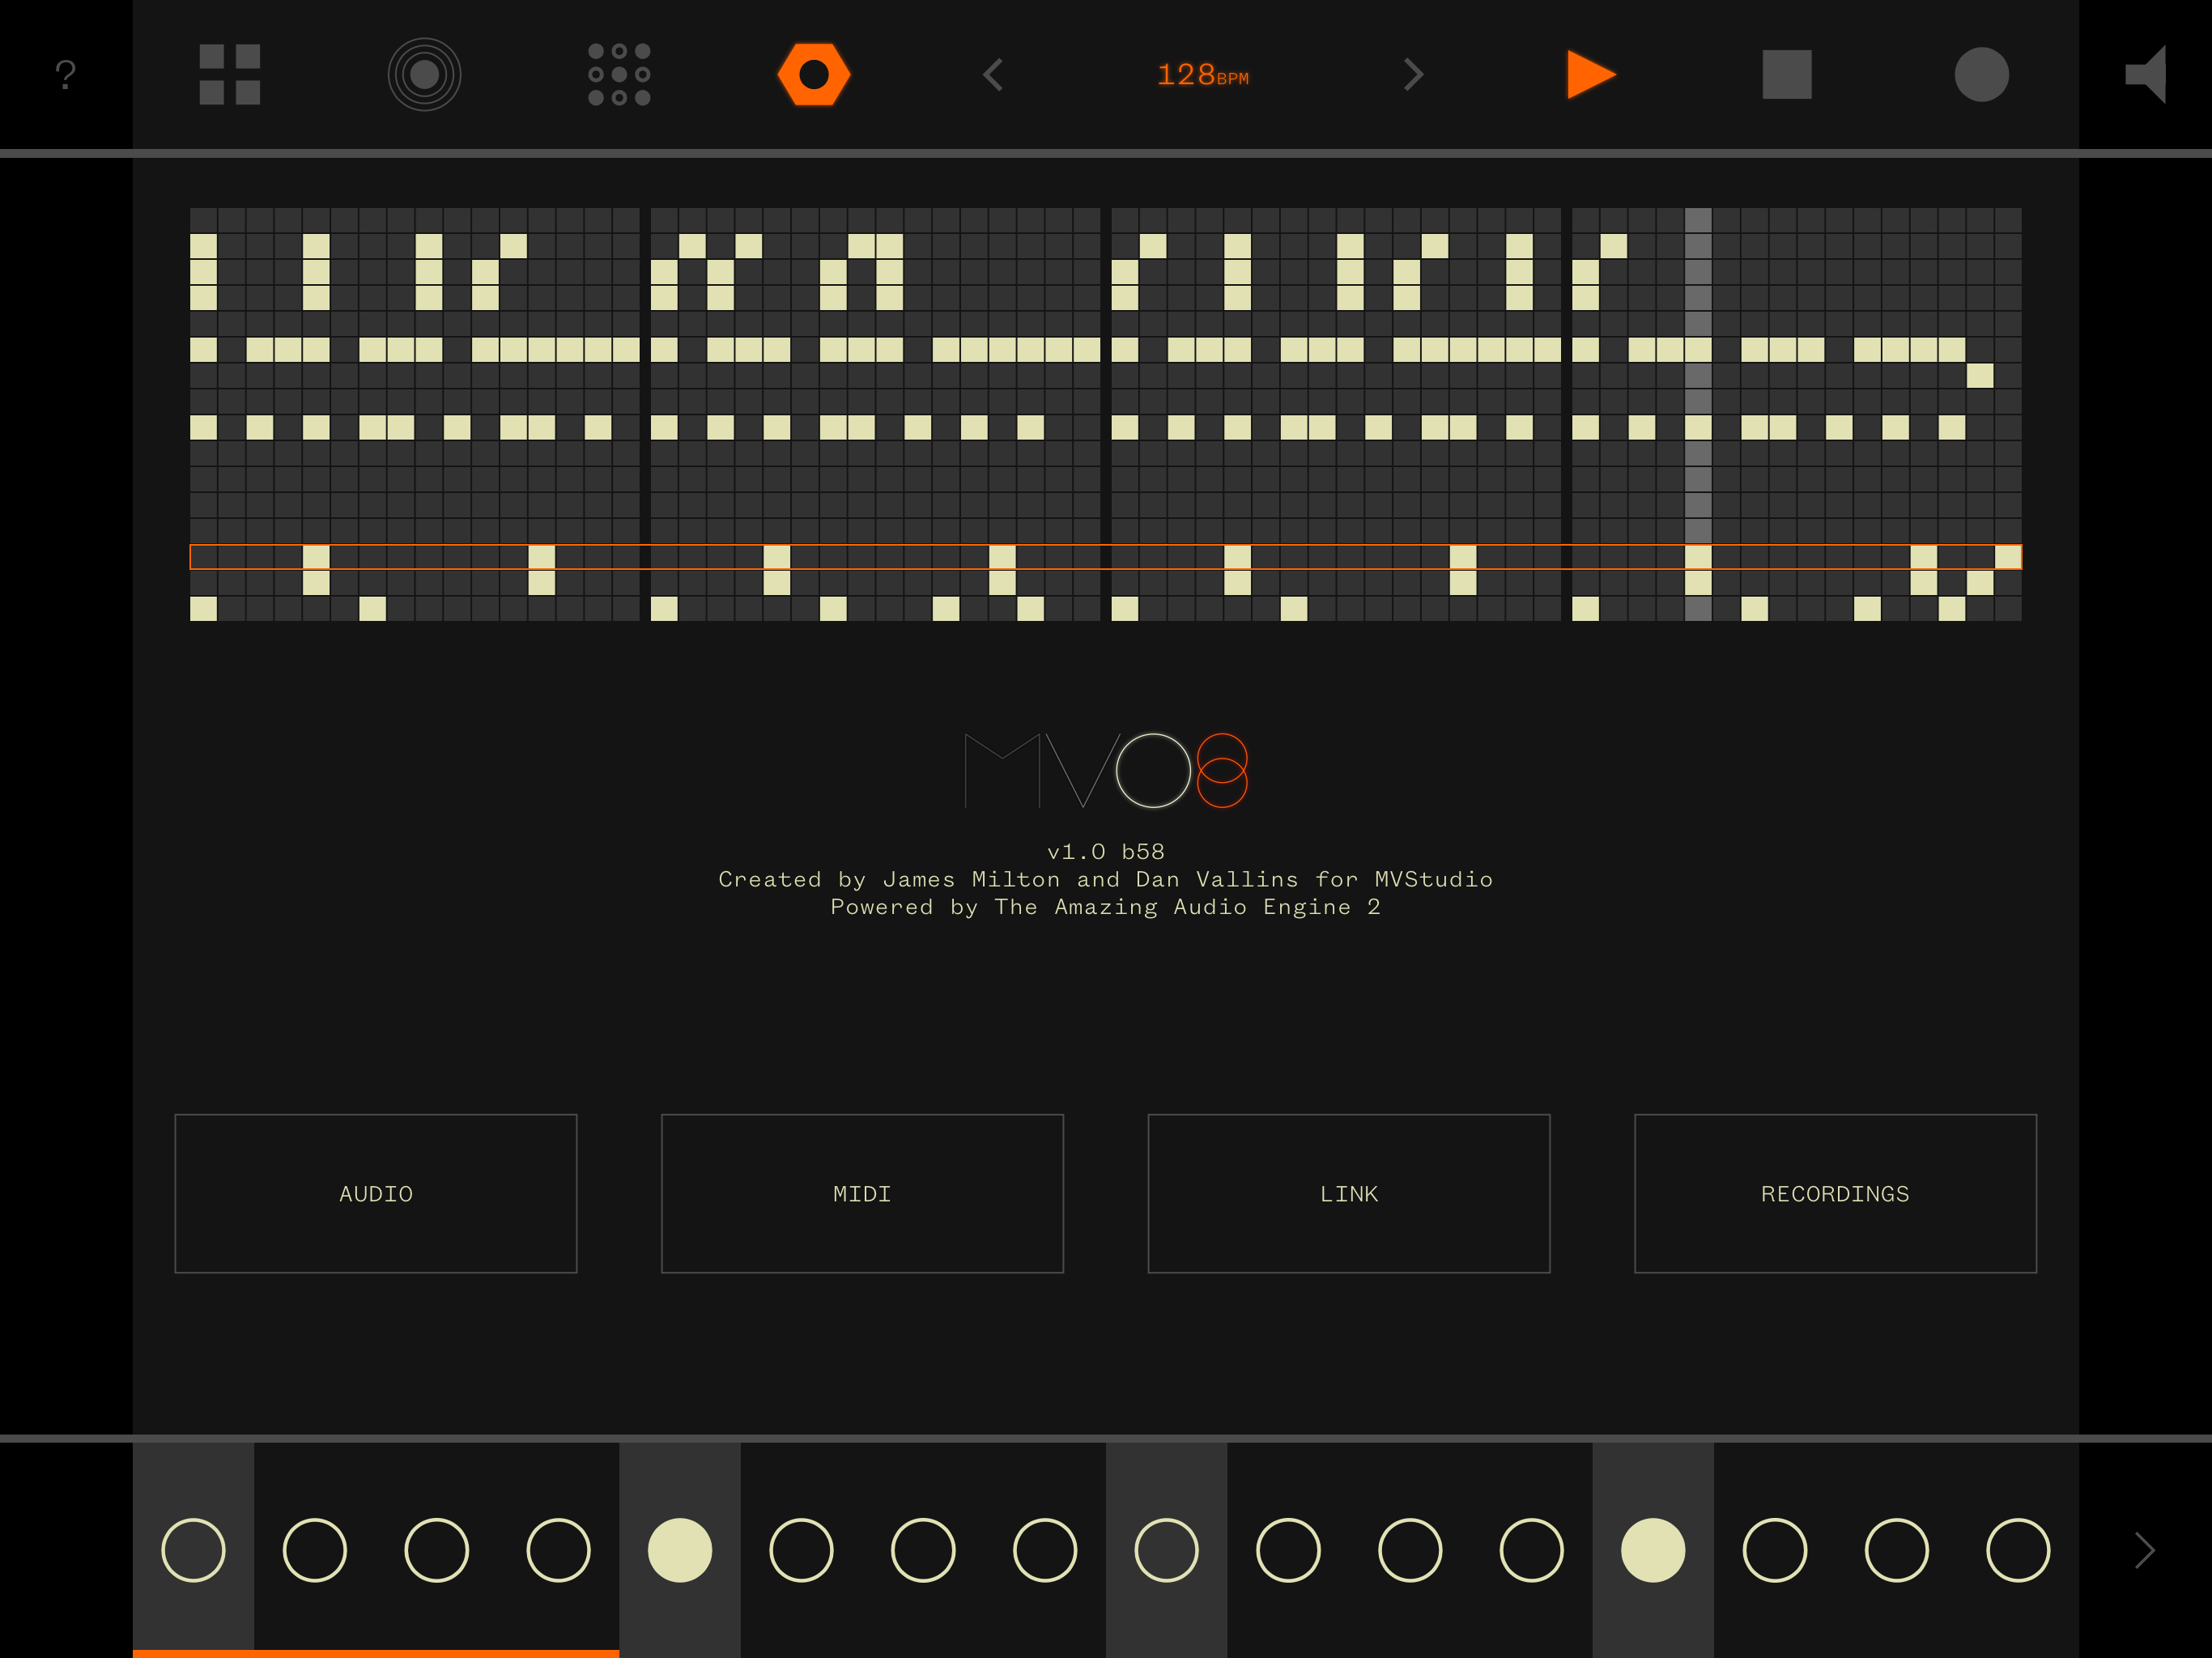Tap the 128 BPM tempo display
The height and width of the screenshot is (1658, 2212).
point(1203,75)
